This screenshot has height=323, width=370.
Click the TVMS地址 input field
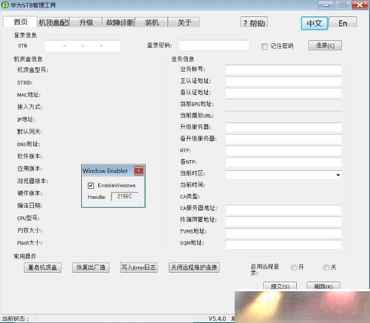(x=283, y=233)
